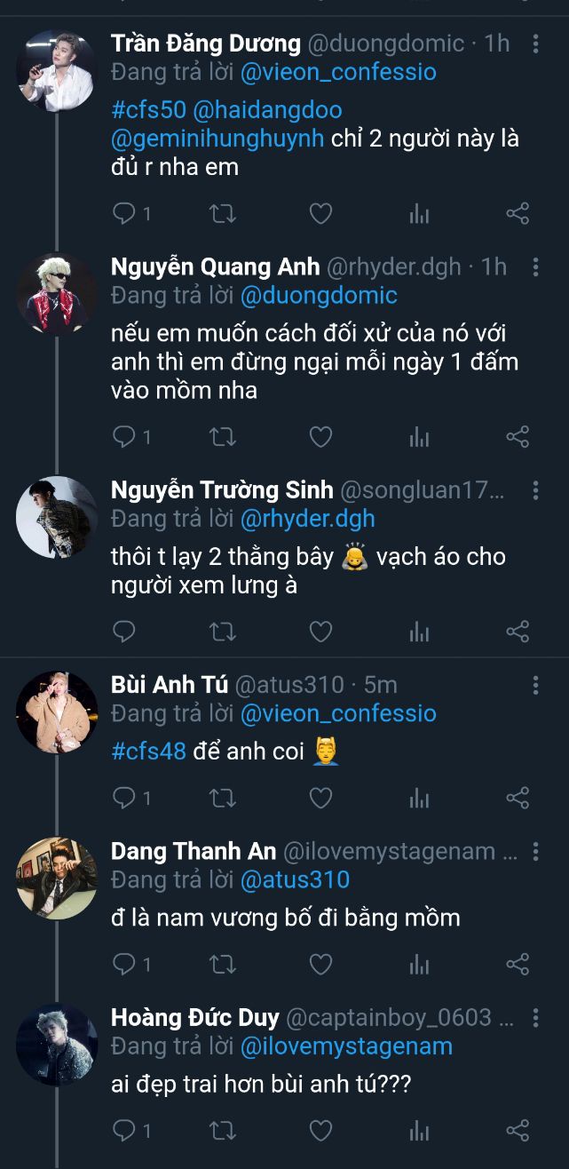Like Hoàng Đức Duy's tweet
The width and height of the screenshot is (569, 1169).
320,1130
